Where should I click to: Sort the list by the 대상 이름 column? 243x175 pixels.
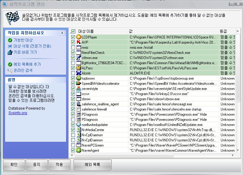pos(86,31)
